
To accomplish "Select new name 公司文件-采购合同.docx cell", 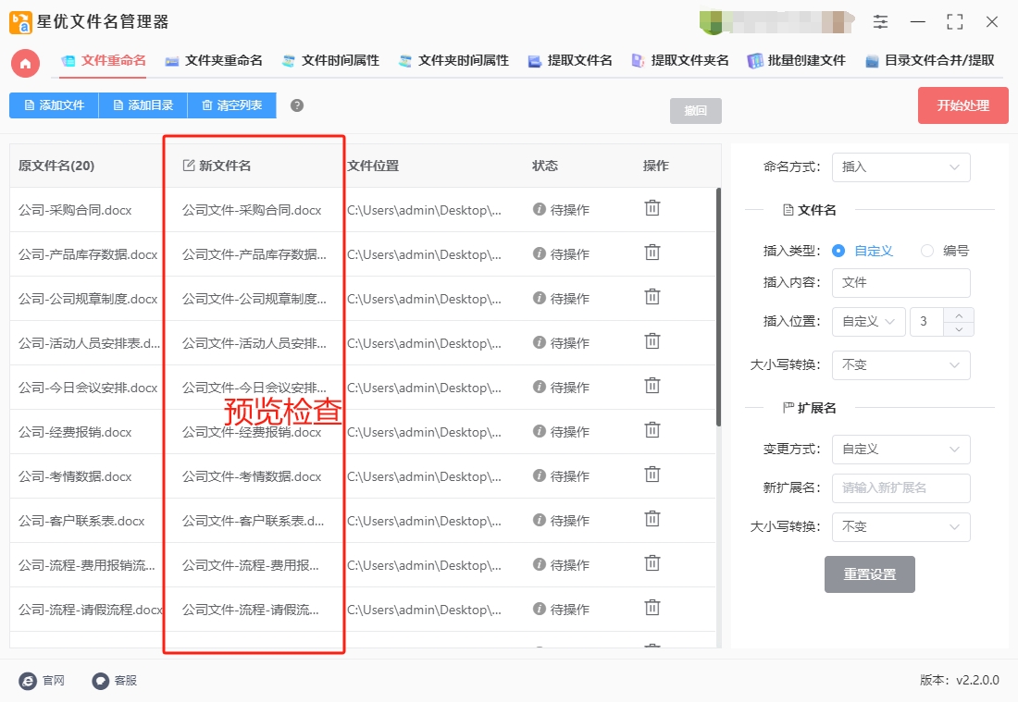I will [x=252, y=210].
